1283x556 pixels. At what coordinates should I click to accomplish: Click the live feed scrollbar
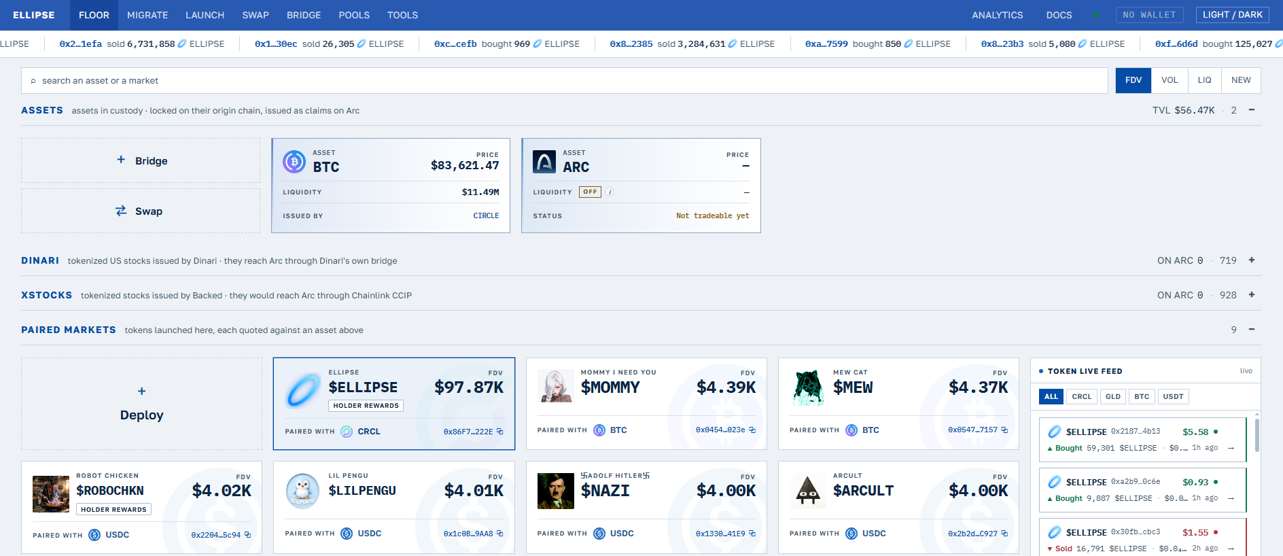[1257, 435]
